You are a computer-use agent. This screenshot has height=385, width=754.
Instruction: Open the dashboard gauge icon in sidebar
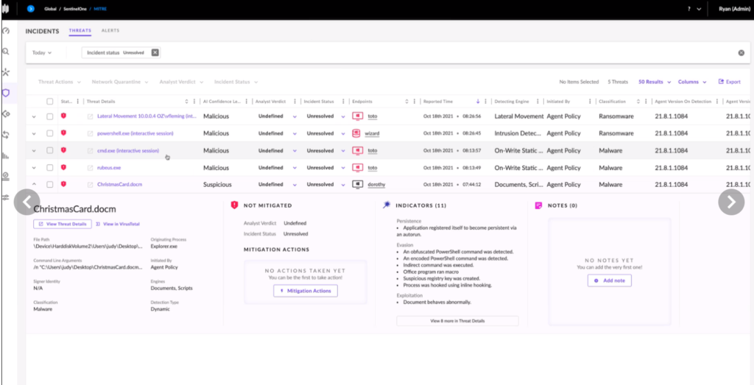click(6, 31)
